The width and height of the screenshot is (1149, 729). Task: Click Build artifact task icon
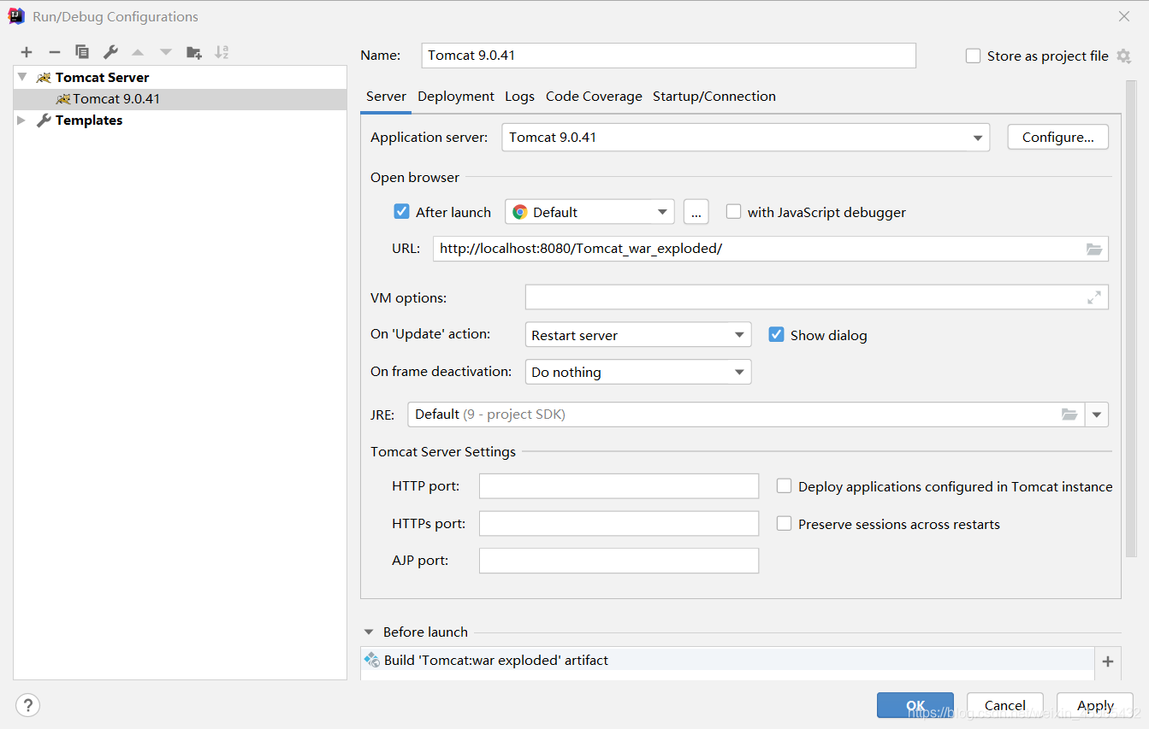pos(371,660)
